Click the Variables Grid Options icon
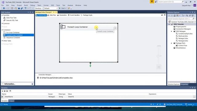Viewport: 197px width, 111px height. [x=10, y=91]
